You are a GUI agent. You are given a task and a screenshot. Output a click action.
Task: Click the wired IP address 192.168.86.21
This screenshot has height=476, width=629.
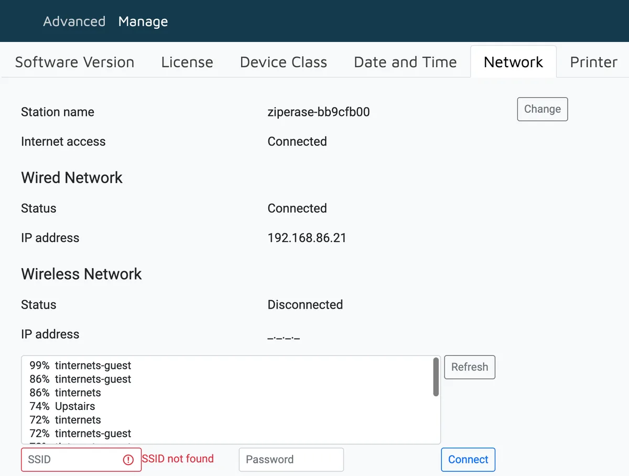tap(307, 238)
